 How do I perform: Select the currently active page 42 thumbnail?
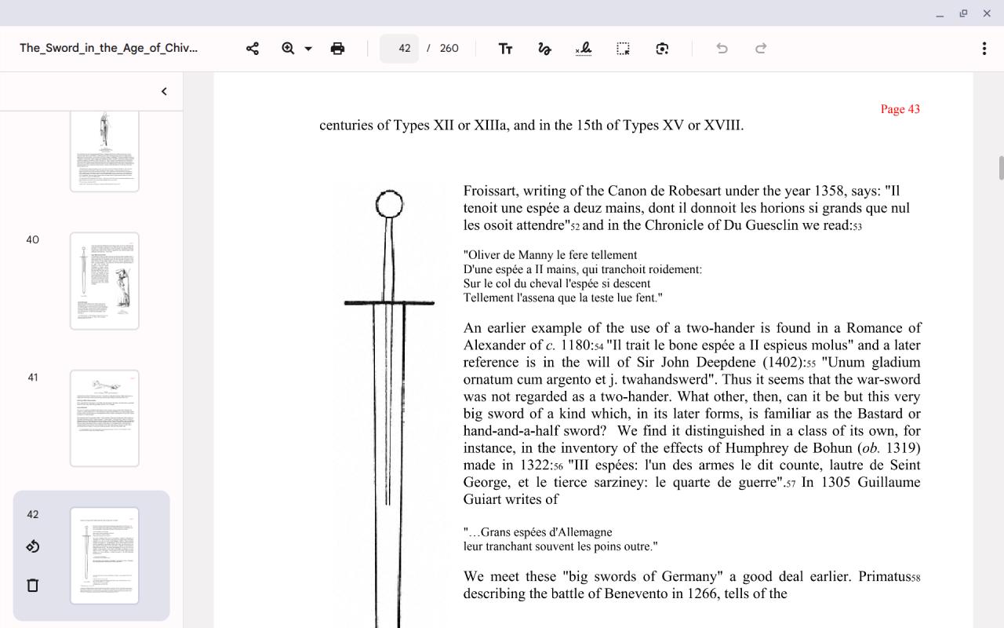tap(104, 556)
